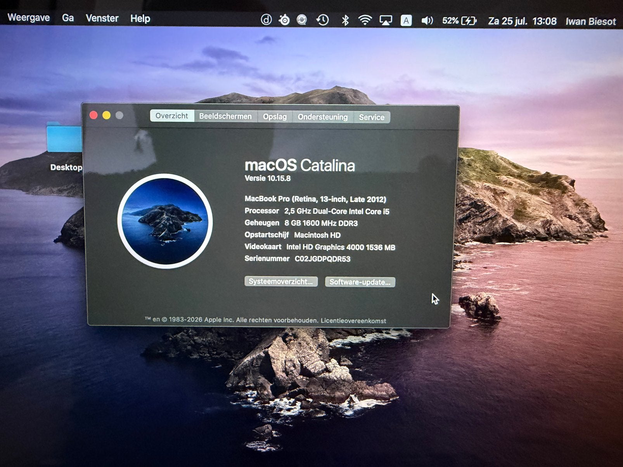Click the startup disk value Macintosh HD
This screenshot has height=467, width=623.
pyautogui.click(x=317, y=235)
